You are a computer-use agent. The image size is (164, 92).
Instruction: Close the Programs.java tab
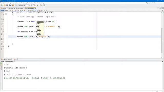point(35,8)
